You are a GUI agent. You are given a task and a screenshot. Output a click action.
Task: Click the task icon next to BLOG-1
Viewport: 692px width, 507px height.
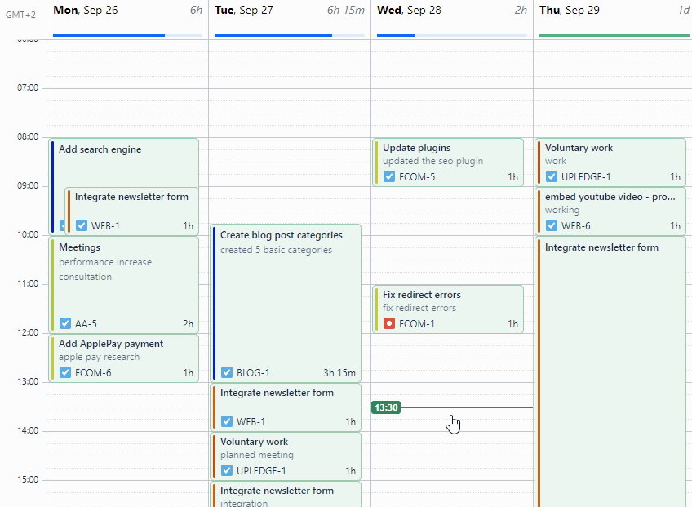tap(226, 373)
